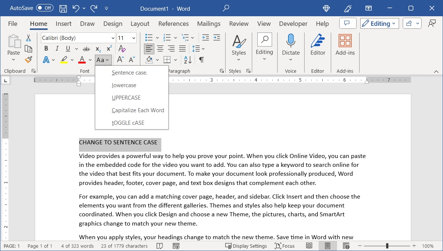The width and height of the screenshot is (443, 251).
Task: Select the Strikethrough icon
Action: click(x=86, y=48)
